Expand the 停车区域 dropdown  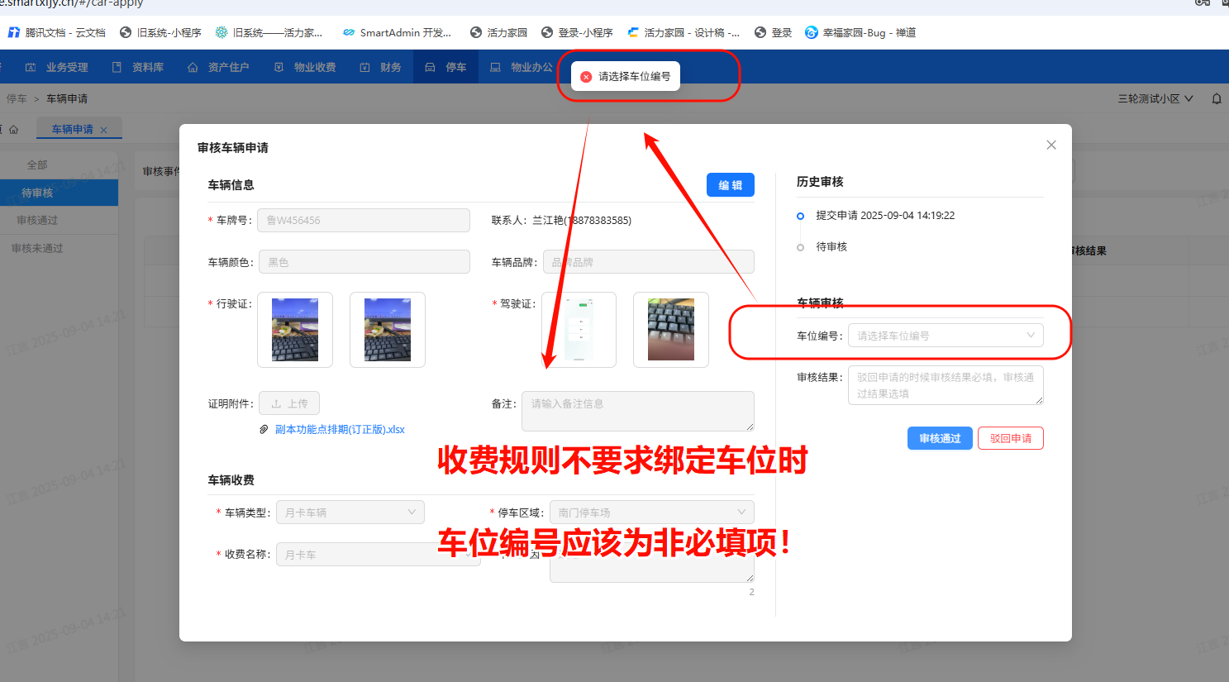pos(651,513)
